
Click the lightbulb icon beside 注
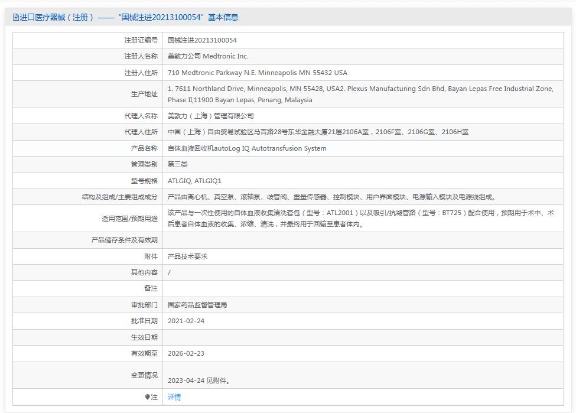(147, 397)
